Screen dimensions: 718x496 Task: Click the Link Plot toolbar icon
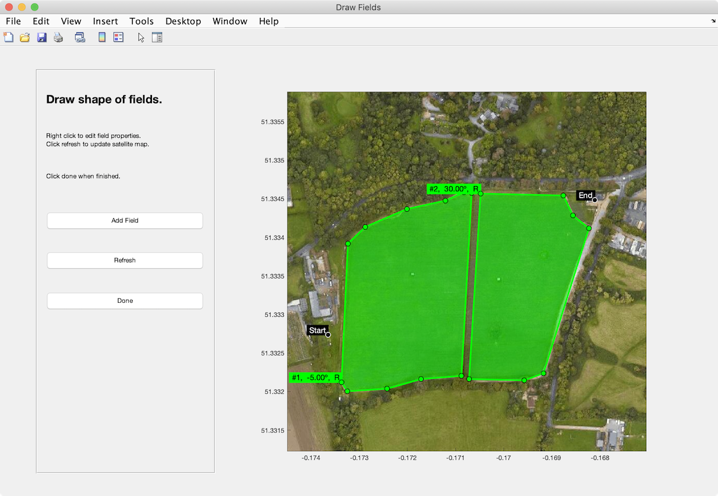click(80, 38)
